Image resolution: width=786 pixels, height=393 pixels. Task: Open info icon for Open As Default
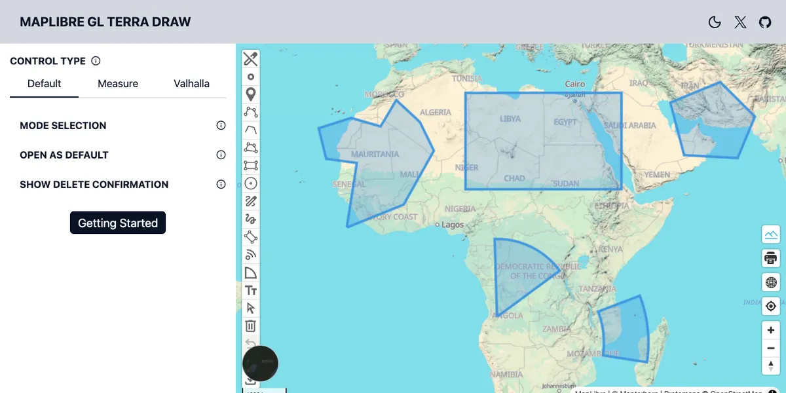click(221, 155)
